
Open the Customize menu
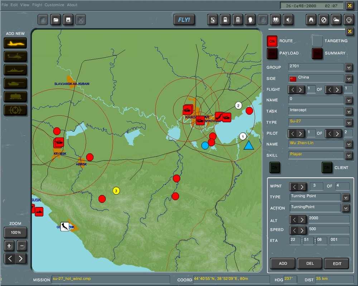point(54,5)
